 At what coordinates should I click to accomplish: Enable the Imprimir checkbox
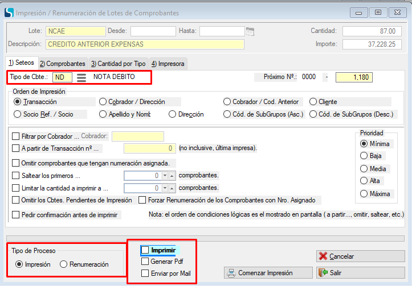(145, 250)
